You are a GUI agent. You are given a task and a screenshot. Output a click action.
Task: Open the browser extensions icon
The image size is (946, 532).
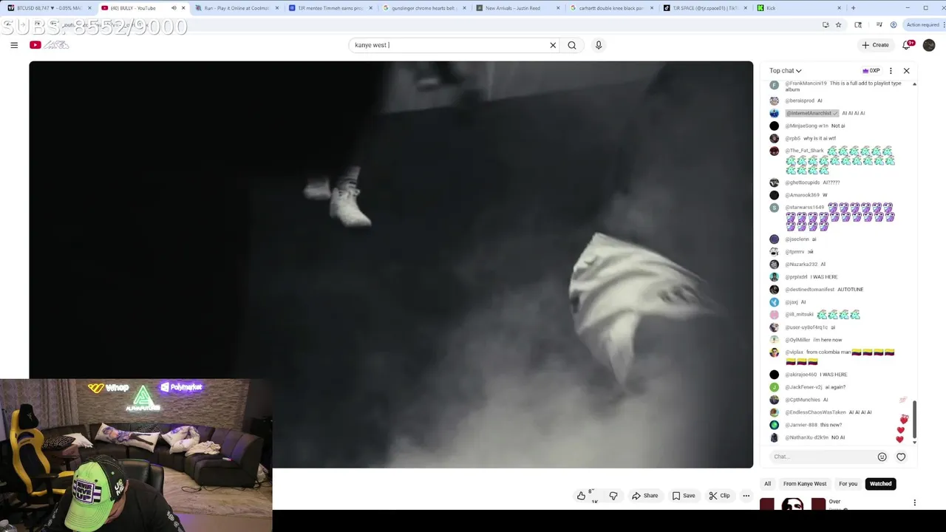(858, 24)
